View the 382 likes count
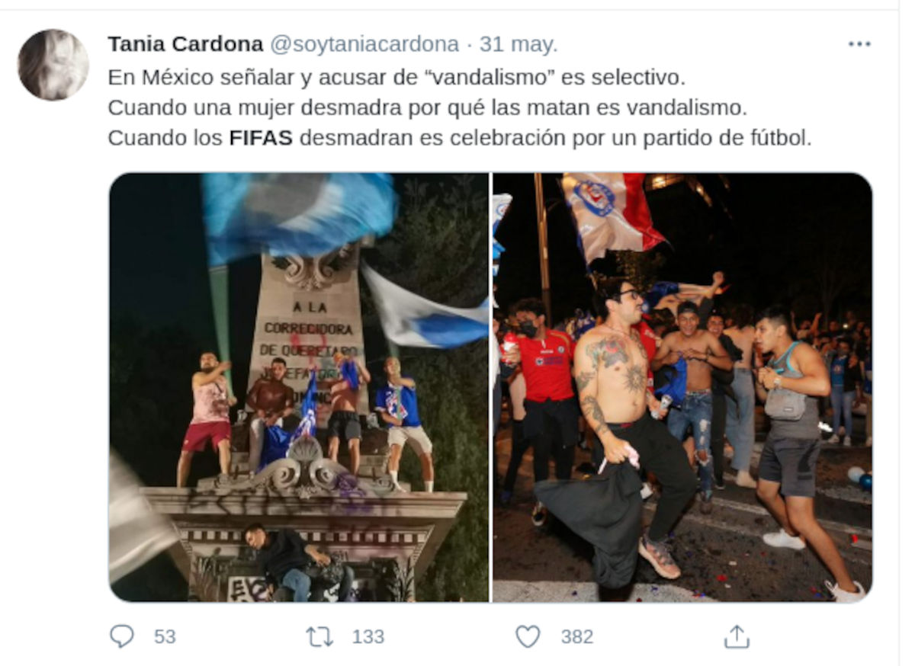The width and height of the screenshot is (915, 666). 577,636
